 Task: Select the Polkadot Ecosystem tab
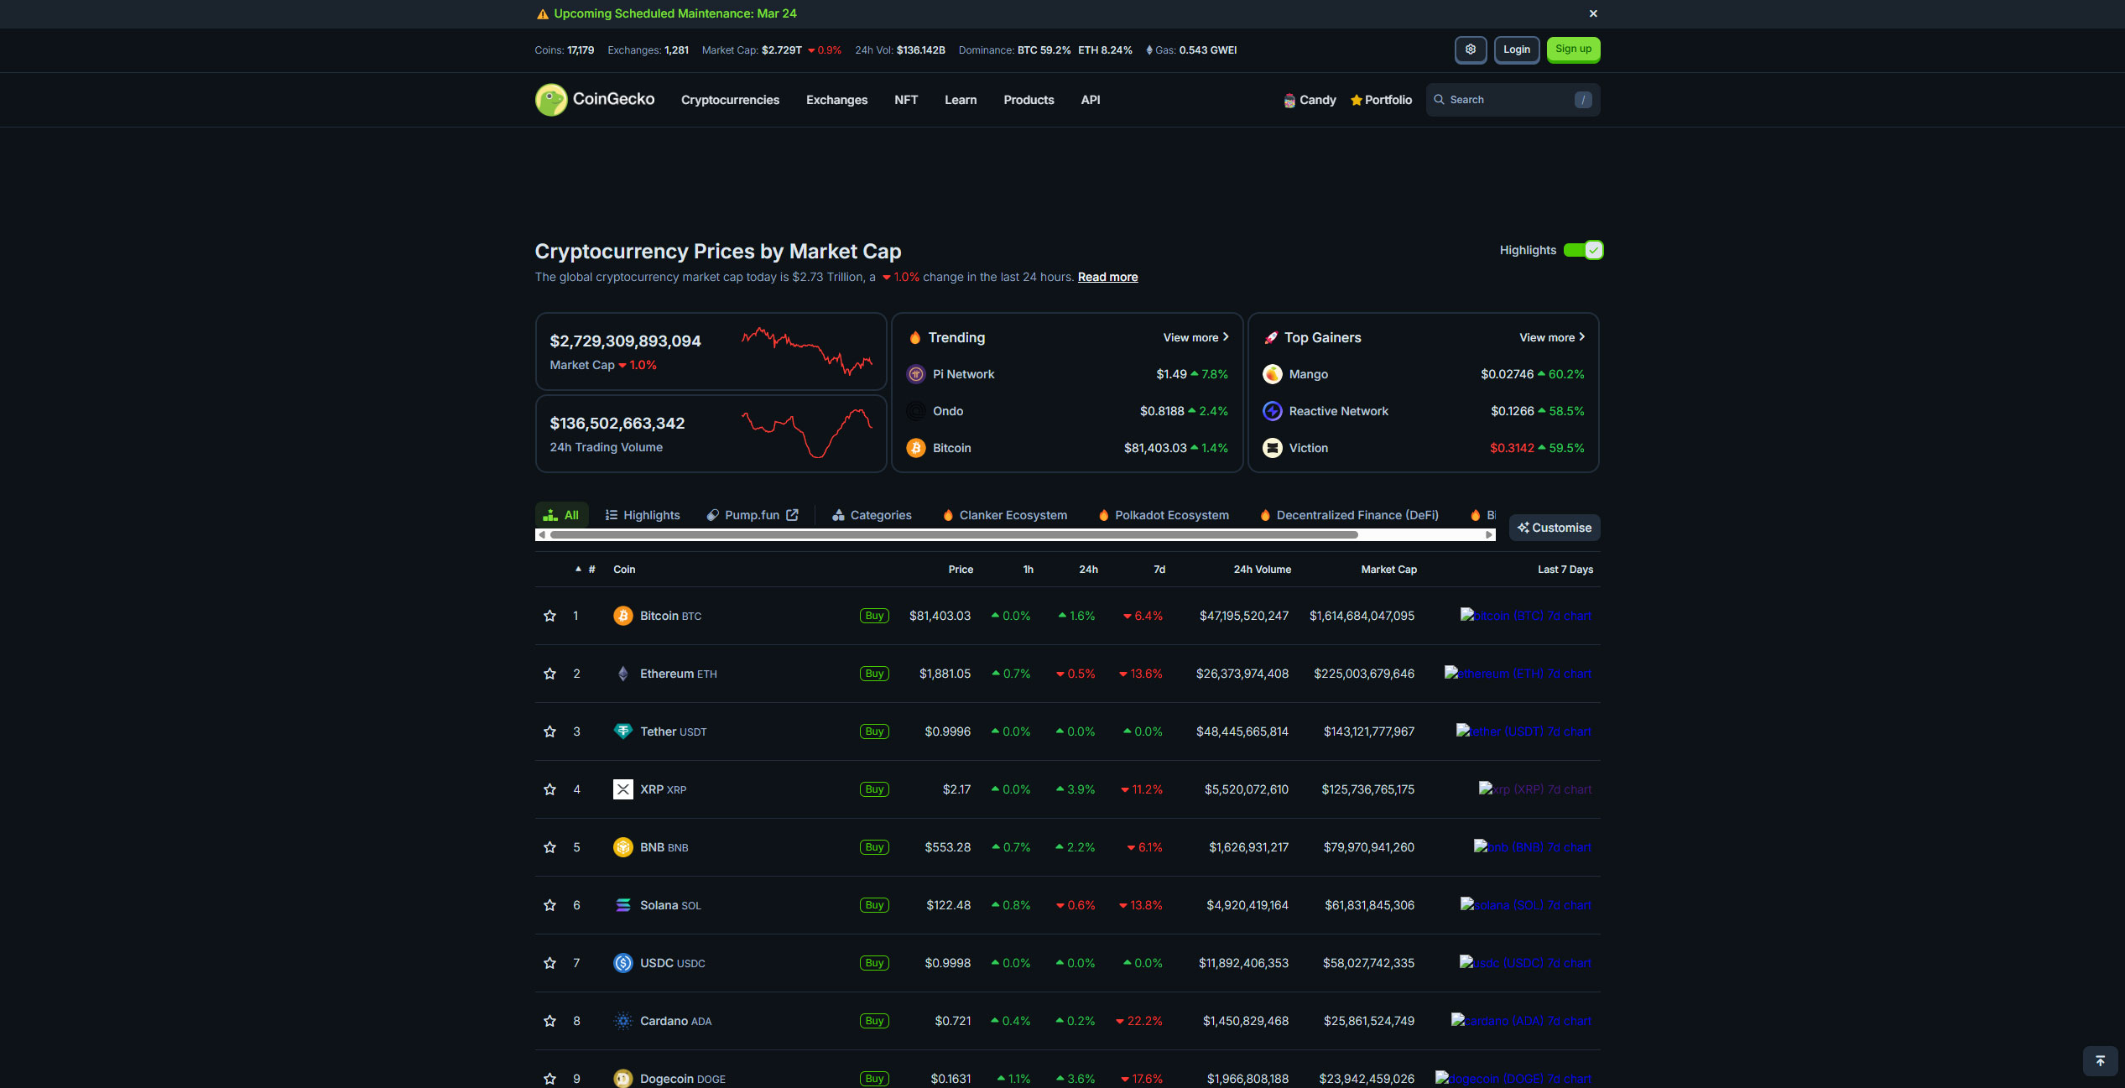1164,515
